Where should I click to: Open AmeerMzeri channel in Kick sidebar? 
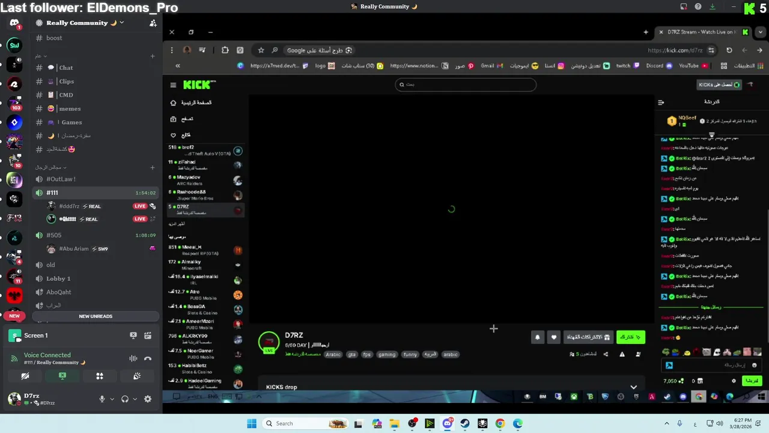tap(205, 324)
